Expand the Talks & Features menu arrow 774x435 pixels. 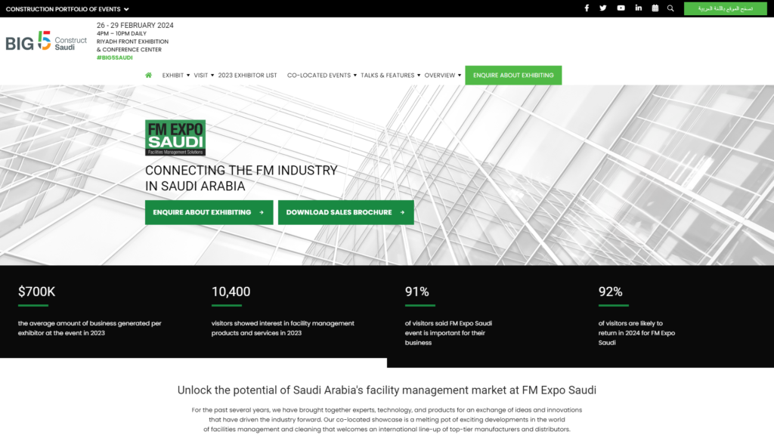coord(419,76)
